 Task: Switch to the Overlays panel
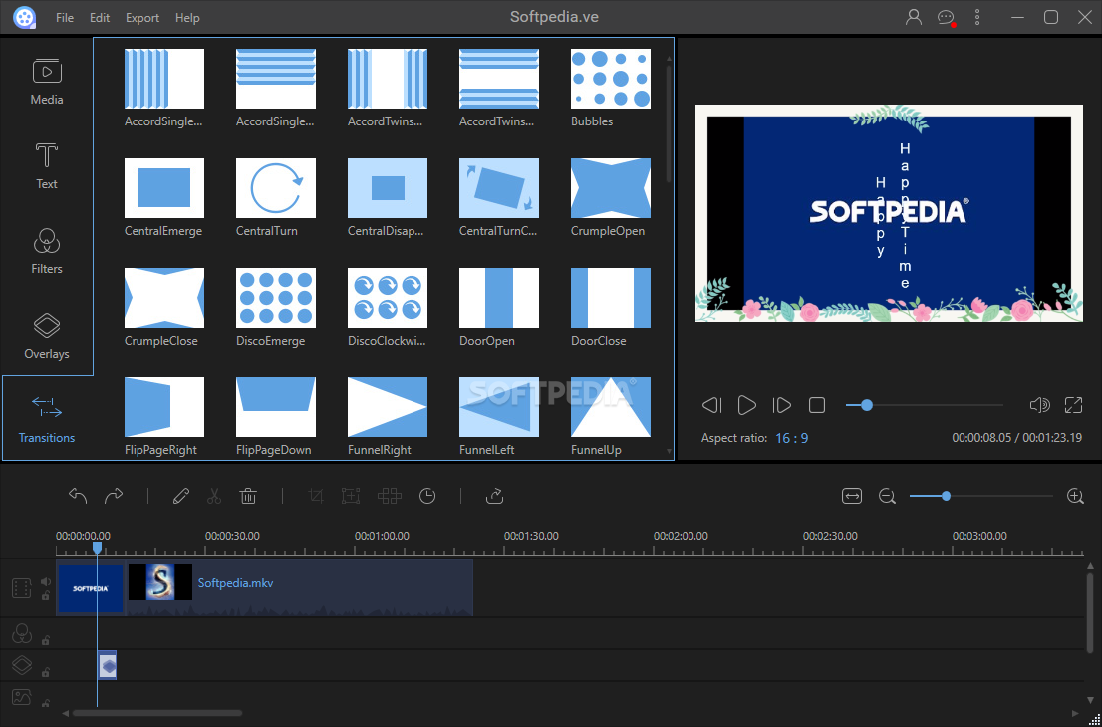point(47,336)
